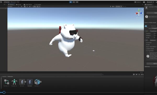
Task: Click the video progress slider handle
Action: [4, 92]
